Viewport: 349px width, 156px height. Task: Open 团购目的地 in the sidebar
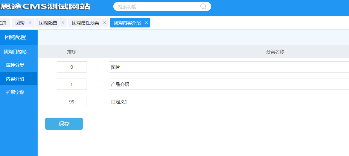pos(15,51)
